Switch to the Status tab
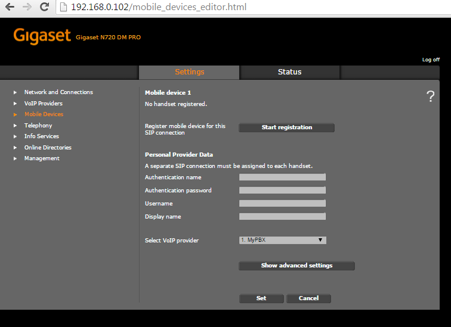This screenshot has height=327, width=451. pyautogui.click(x=290, y=72)
